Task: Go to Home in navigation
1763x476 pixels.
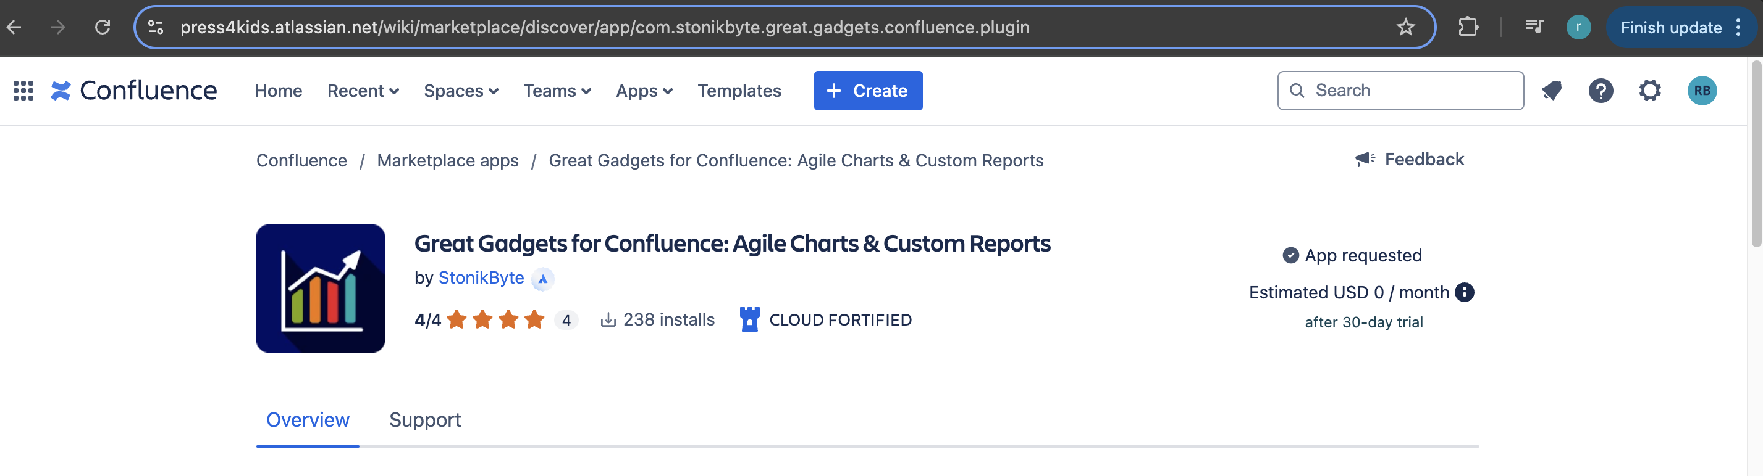Action: (278, 91)
